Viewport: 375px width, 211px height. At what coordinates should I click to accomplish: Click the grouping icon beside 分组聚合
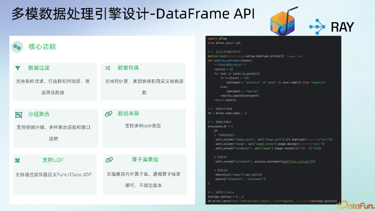tap(18, 114)
